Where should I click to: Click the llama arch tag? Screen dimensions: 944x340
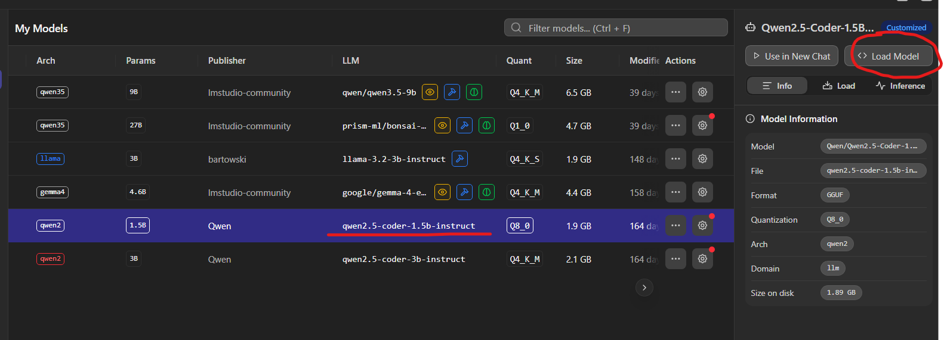[x=50, y=159]
